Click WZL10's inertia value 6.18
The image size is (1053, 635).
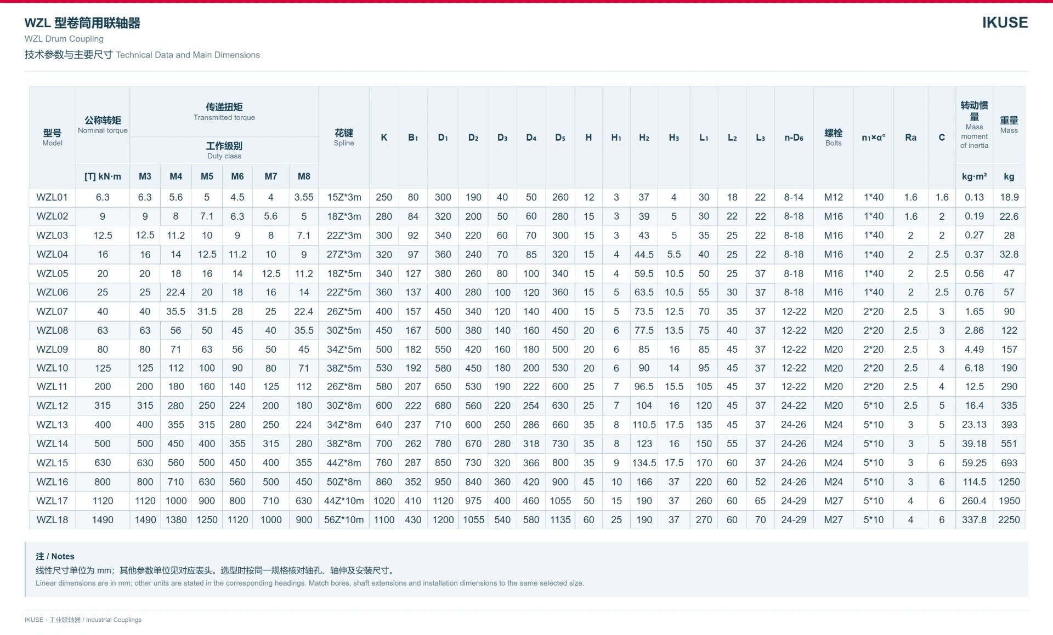point(974,368)
